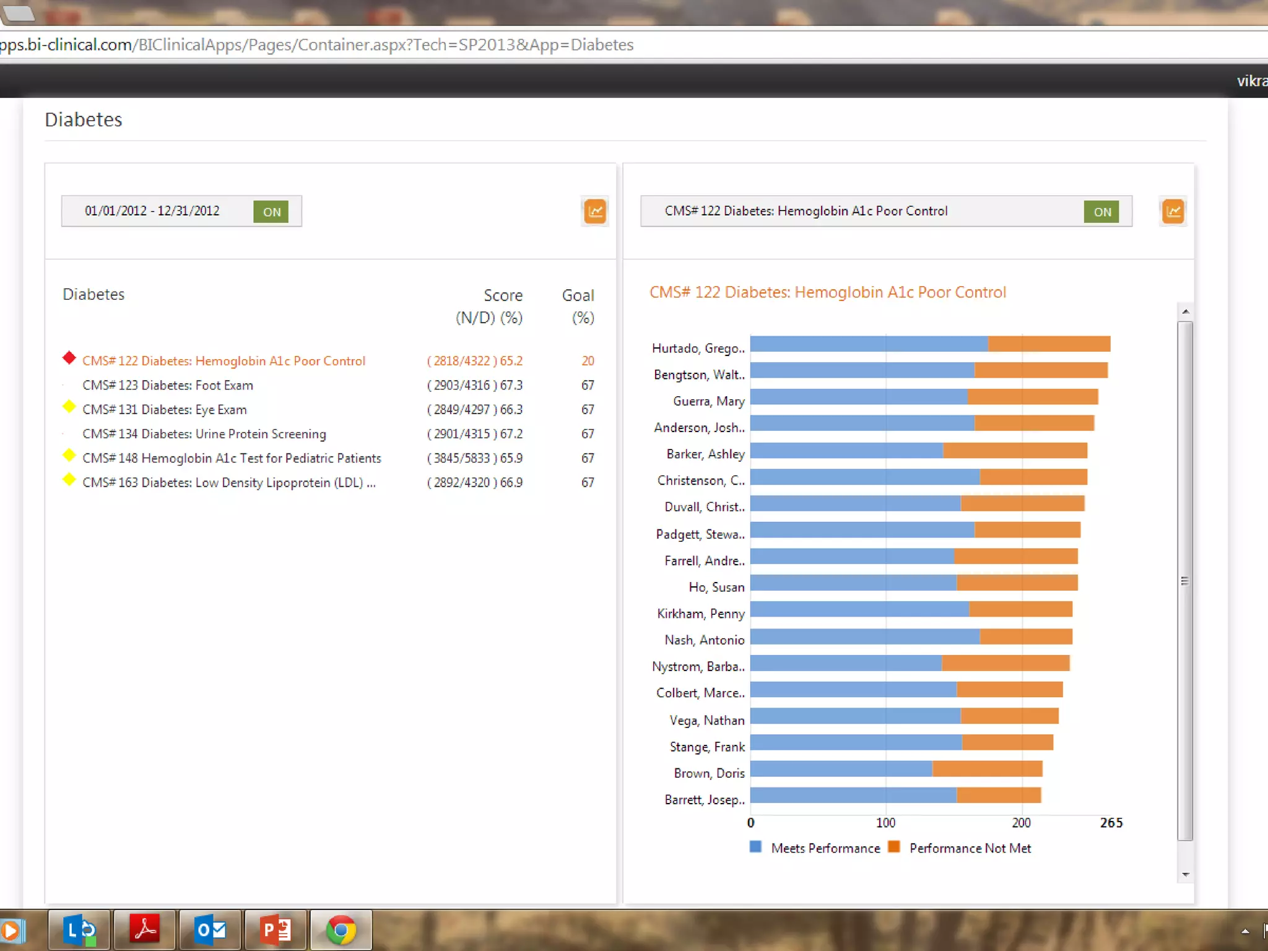Open Lync from taskbar
1268x951 pixels.
pos(80,930)
